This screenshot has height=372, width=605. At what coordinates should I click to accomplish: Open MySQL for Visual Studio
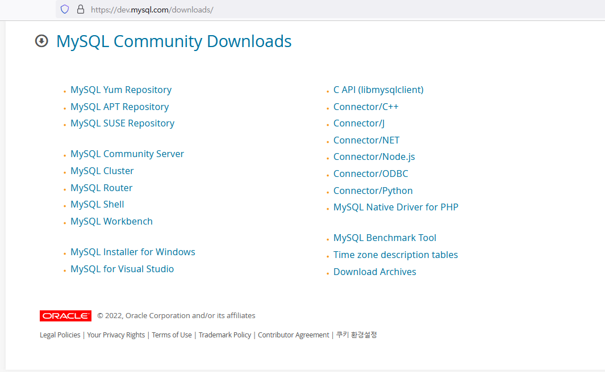(122, 269)
